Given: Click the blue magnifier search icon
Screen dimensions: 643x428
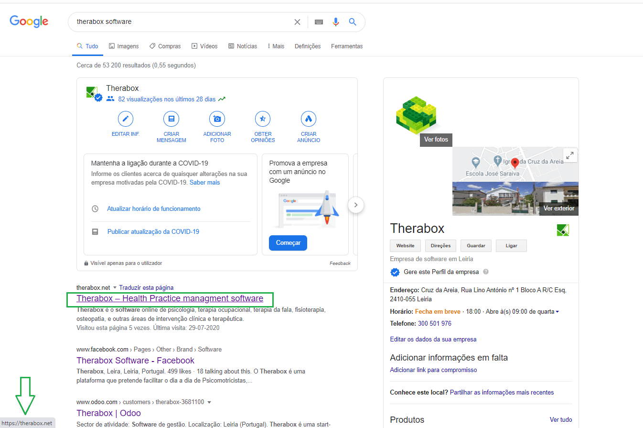Looking at the screenshot, I should pyautogui.click(x=353, y=22).
